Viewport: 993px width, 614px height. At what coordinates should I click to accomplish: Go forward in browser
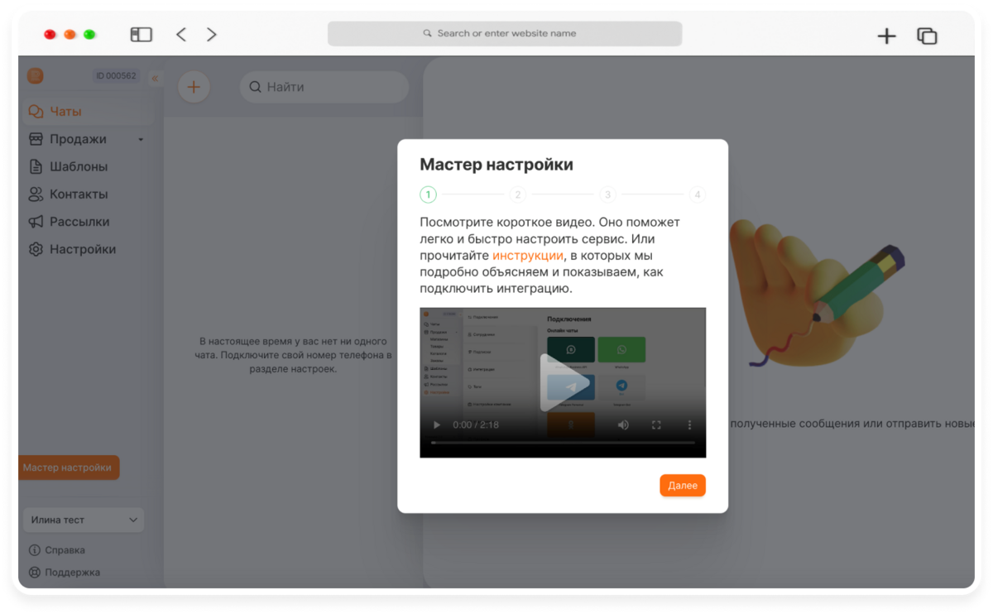(212, 35)
